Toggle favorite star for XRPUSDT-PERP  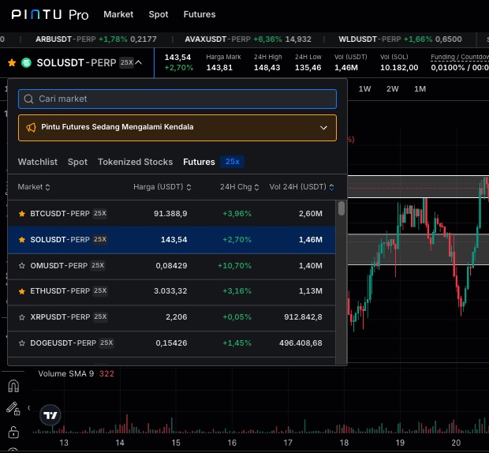tap(22, 317)
